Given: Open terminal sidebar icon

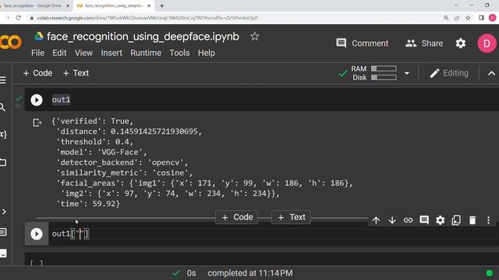Looking at the screenshot, I should (3, 253).
